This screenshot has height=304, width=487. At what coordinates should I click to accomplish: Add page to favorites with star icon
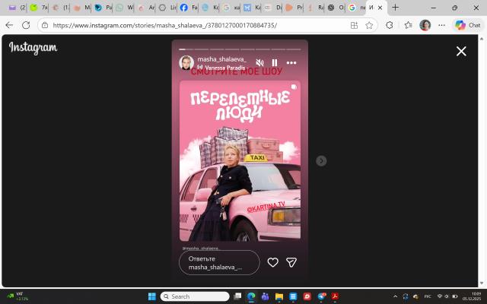coord(369,24)
